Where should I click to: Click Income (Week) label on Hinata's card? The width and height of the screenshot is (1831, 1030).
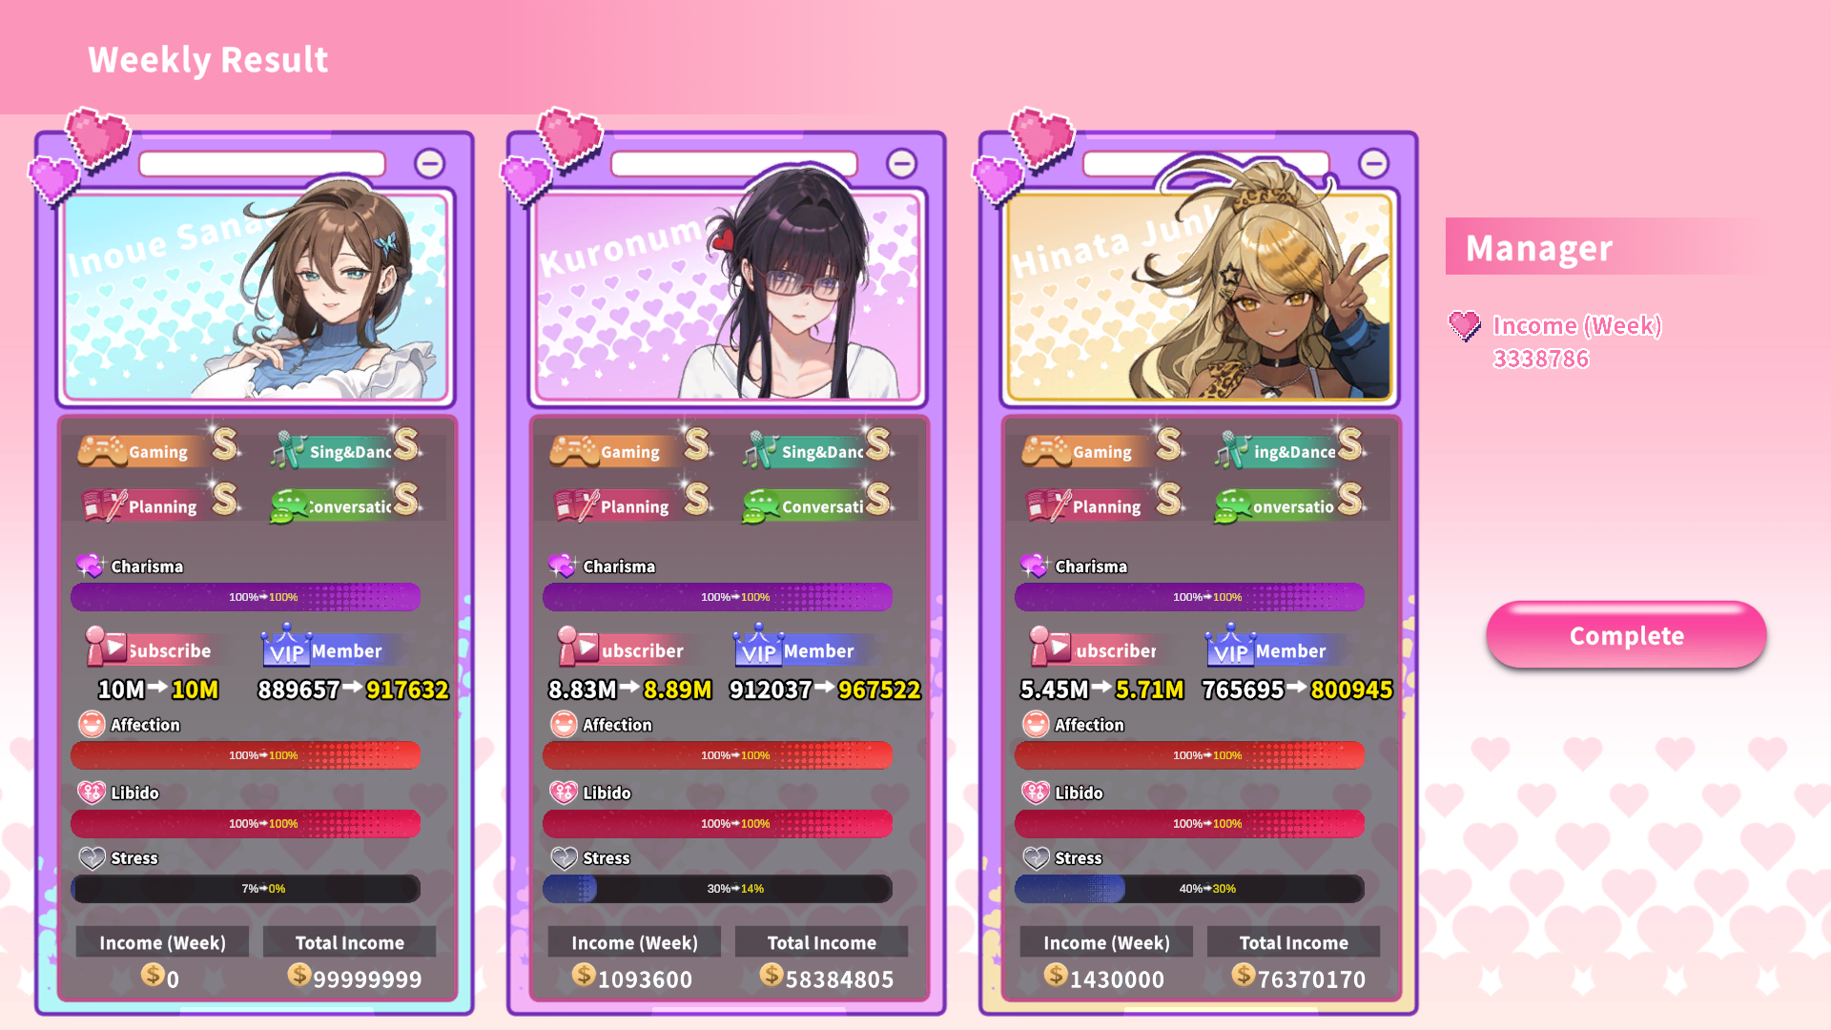click(1106, 942)
